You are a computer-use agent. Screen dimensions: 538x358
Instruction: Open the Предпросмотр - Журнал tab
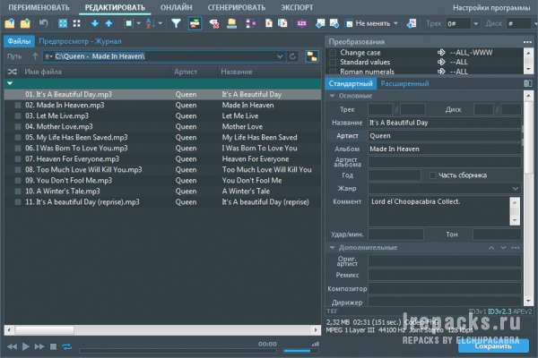coord(80,41)
